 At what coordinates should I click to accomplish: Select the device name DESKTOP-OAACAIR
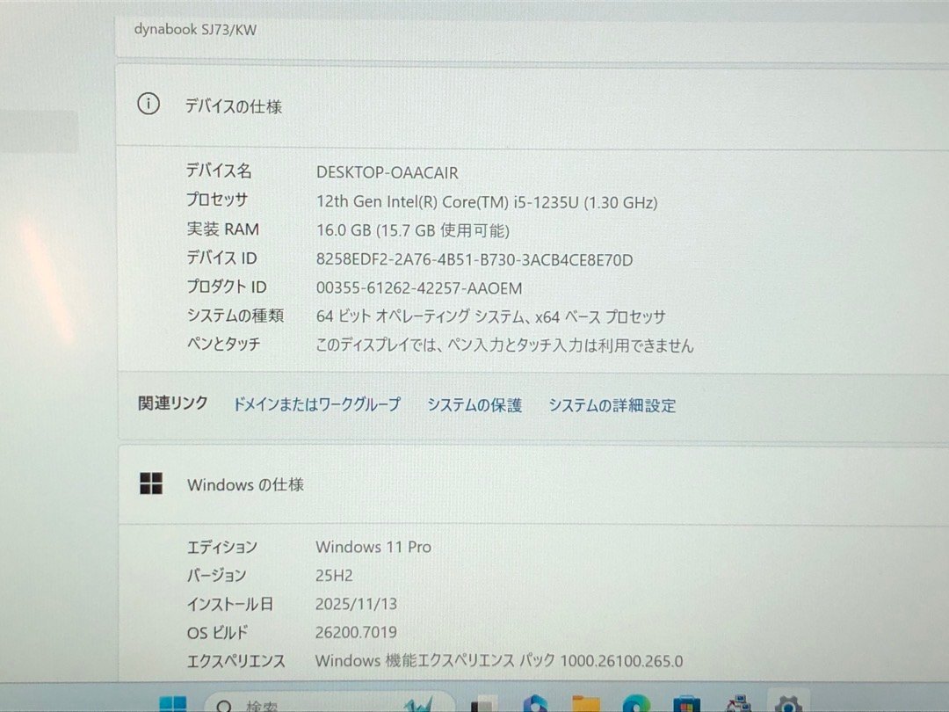coord(388,172)
